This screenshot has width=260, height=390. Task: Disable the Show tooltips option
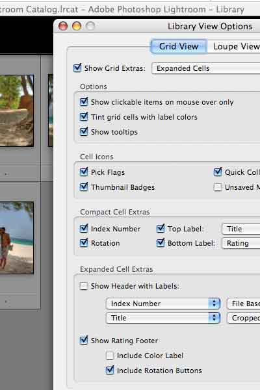(x=84, y=131)
